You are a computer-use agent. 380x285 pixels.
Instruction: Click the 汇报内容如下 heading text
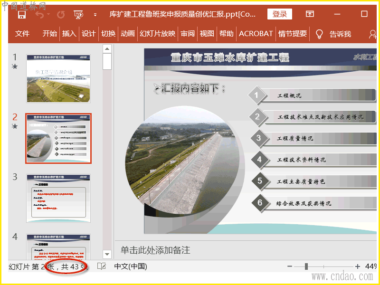pos(190,88)
